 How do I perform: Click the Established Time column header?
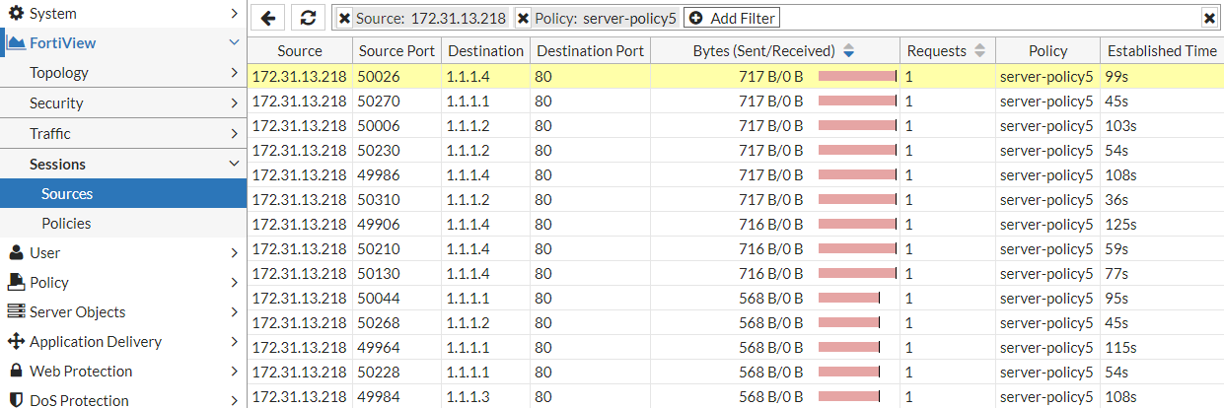(1162, 51)
